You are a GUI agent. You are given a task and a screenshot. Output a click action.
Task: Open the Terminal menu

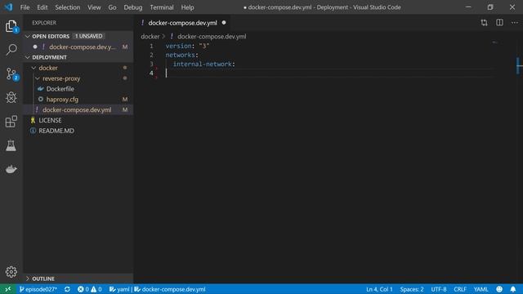pyautogui.click(x=162, y=7)
